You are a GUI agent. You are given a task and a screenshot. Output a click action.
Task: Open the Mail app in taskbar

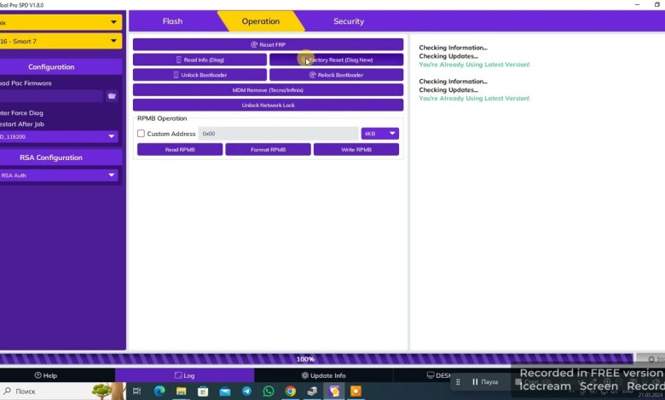(x=224, y=391)
